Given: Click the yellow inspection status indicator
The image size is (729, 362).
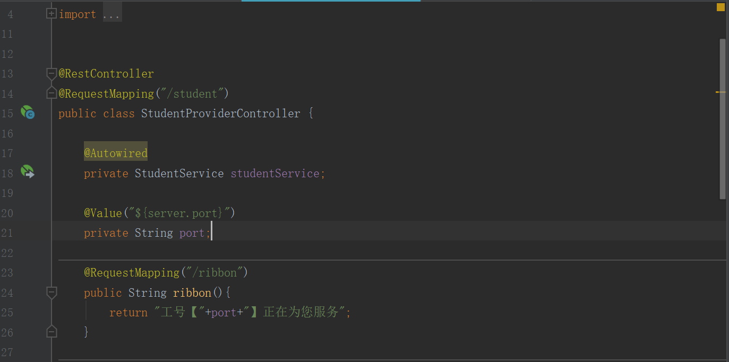Looking at the screenshot, I should point(721,7).
